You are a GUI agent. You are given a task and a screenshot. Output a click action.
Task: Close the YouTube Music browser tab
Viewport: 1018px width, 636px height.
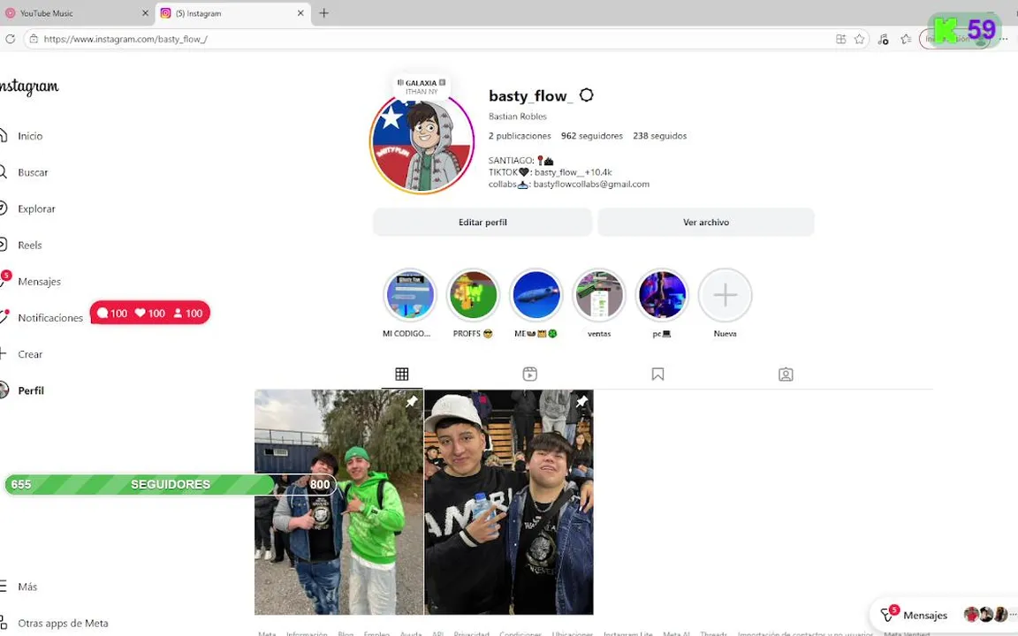pos(145,13)
